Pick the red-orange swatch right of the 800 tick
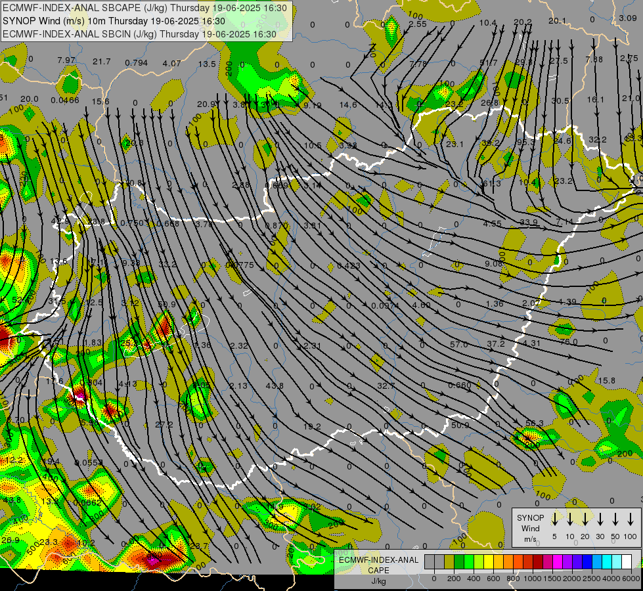This screenshot has height=591, width=643. pyautogui.click(x=518, y=561)
